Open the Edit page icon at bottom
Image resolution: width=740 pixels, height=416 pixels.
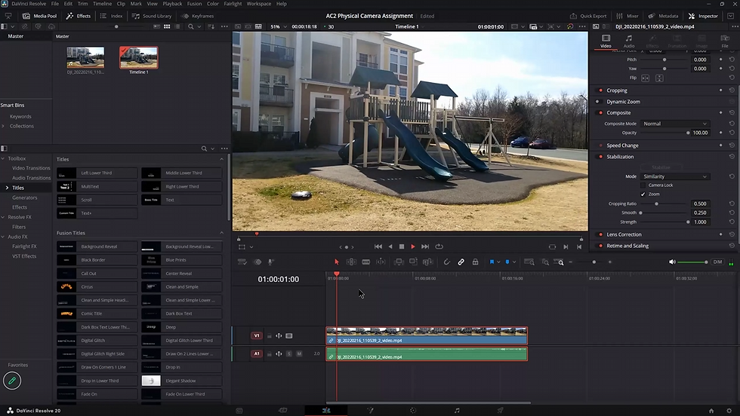tap(326, 410)
